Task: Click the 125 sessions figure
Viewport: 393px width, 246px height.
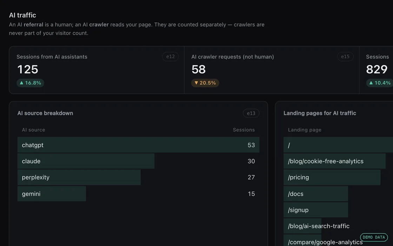Action: coord(28,70)
